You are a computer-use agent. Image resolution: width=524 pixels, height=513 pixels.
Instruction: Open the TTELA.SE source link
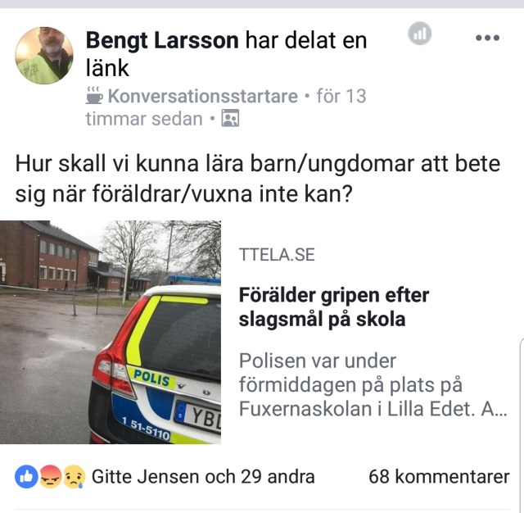point(277,255)
